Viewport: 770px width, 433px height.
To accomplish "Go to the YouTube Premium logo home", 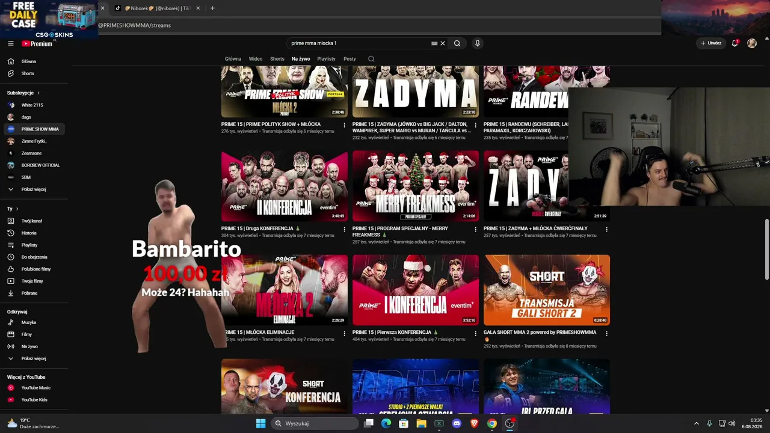I will pyautogui.click(x=37, y=43).
